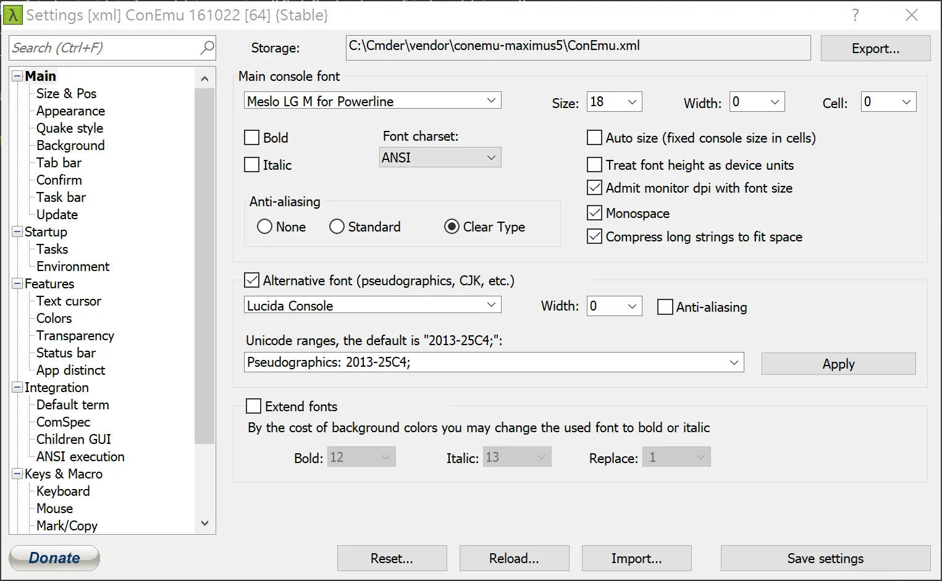Select Clear Type anti-aliasing radio button
The image size is (942, 581).
452,227
